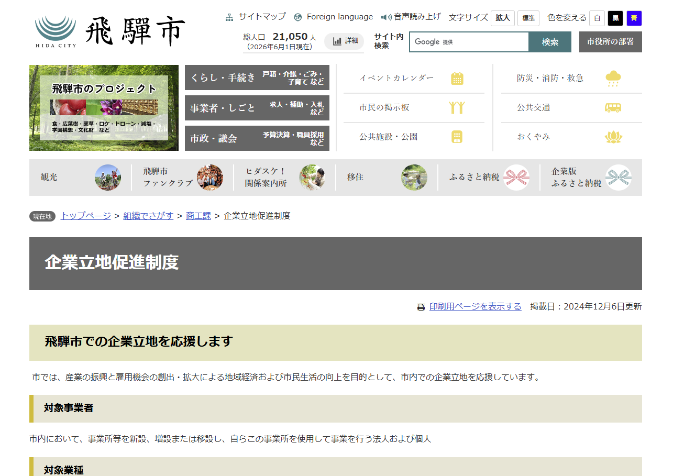Open the 飛騨市のプロジェクト banner
The image size is (673, 476).
coord(104,108)
